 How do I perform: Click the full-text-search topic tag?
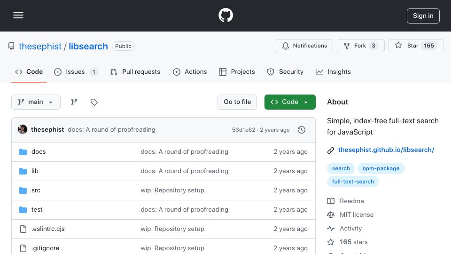[x=353, y=182]
